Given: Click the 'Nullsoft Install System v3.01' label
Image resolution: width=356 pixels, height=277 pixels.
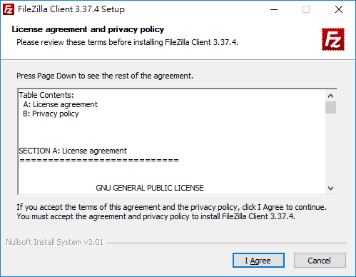Looking at the screenshot, I should tap(54, 242).
